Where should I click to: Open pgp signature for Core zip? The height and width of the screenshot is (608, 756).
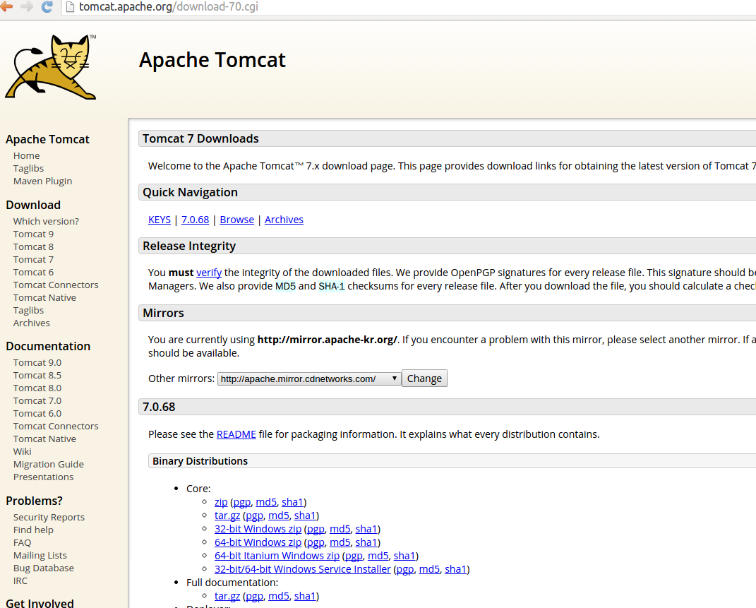tap(242, 502)
